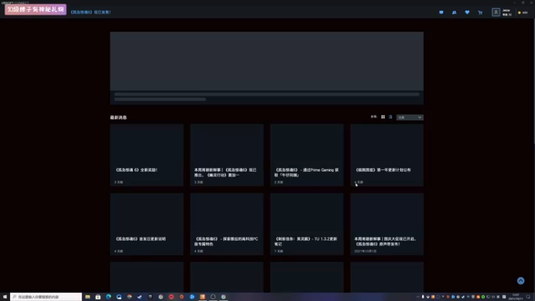
Task: Open news card 探索雅拉的高科技PC版专属特色
Action: pos(227,224)
